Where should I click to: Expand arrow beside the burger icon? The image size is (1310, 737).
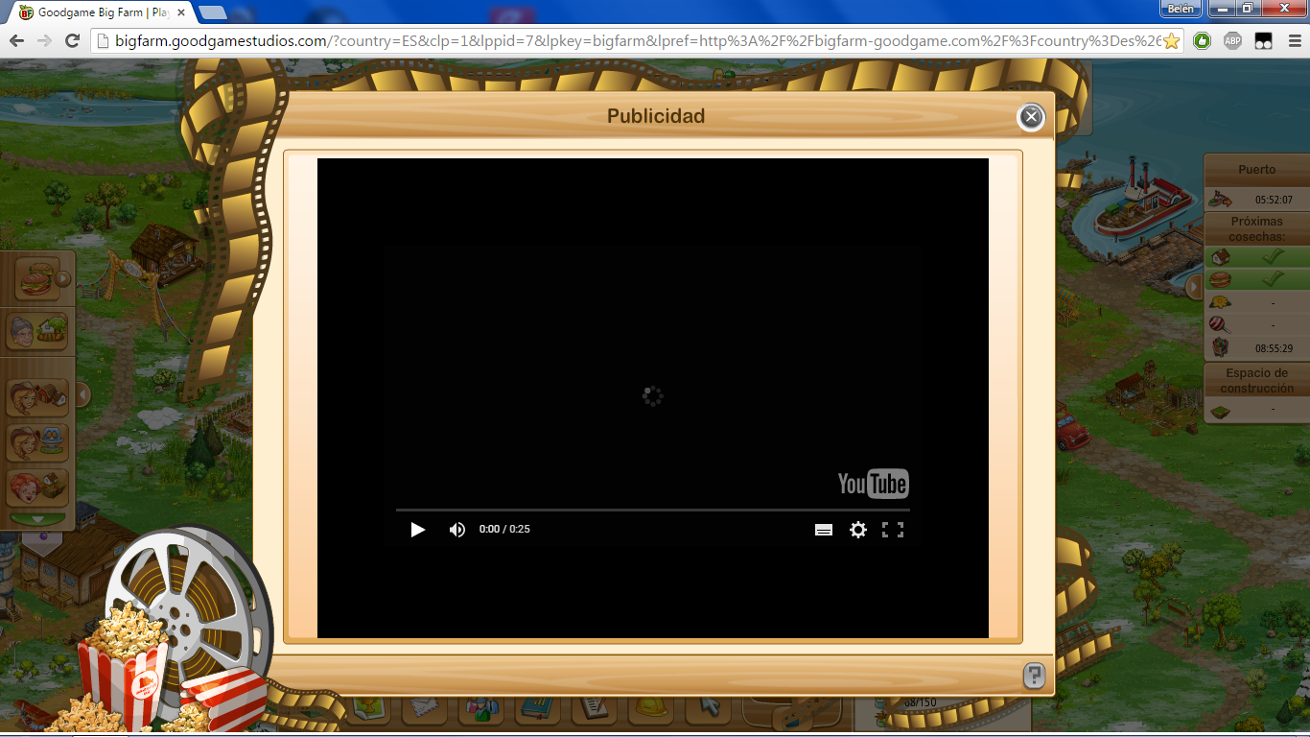63,278
